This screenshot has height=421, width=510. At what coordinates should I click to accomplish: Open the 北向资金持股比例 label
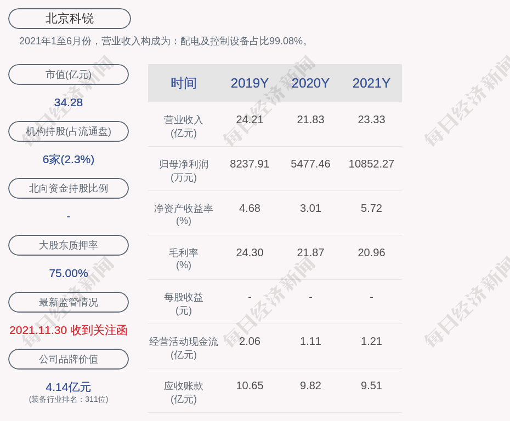[69, 188]
